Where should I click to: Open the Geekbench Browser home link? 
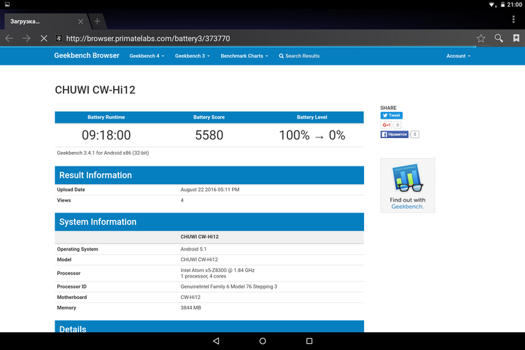click(87, 55)
